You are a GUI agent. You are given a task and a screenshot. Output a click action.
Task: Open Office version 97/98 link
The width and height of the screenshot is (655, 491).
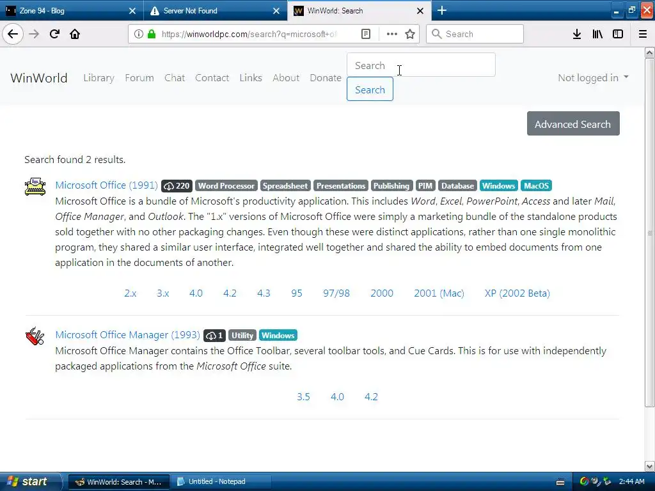[x=336, y=293]
